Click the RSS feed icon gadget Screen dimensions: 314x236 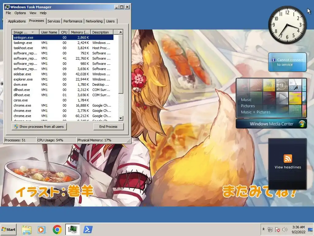pyautogui.click(x=288, y=159)
